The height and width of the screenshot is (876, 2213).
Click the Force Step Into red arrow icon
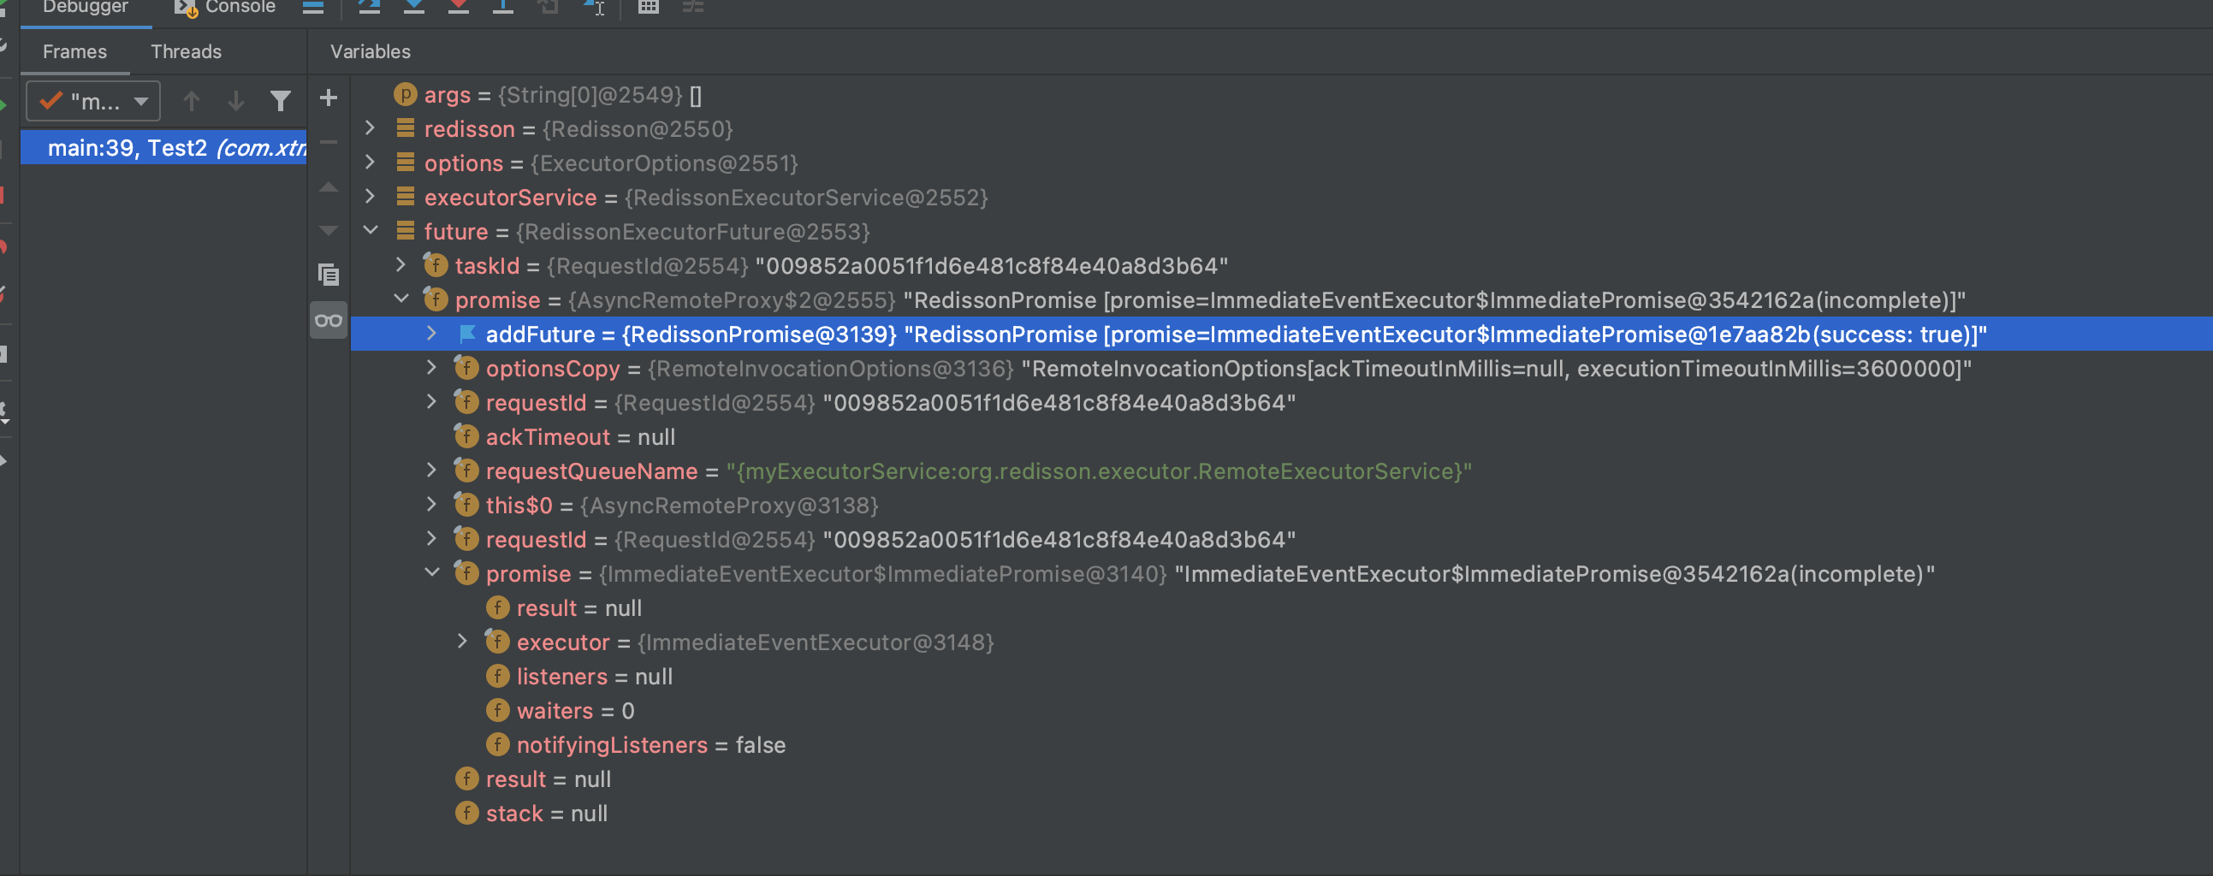460,7
